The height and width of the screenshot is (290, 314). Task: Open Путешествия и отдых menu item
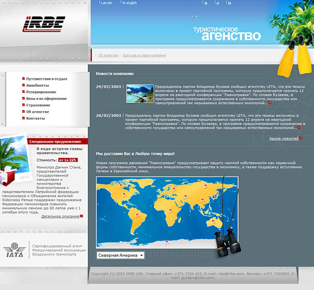pyautogui.click(x=46, y=78)
